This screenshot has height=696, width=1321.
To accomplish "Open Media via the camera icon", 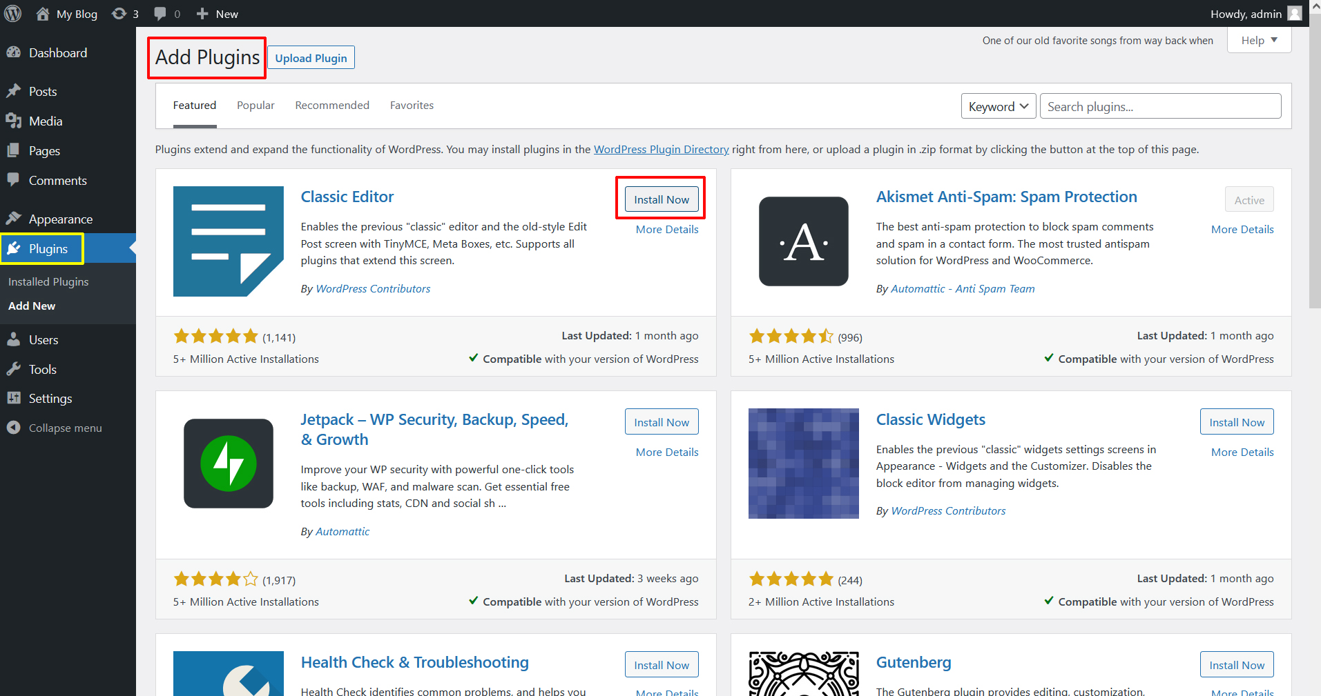I will [15, 121].
